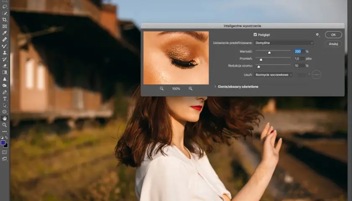Viewport: 352px width, 201px height.
Task: Select the Zoom tool in toolbar
Action: pyautogui.click(x=5, y=125)
